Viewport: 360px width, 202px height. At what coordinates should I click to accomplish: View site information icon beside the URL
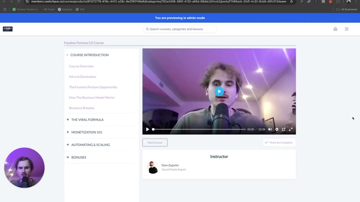tap(27, 1)
